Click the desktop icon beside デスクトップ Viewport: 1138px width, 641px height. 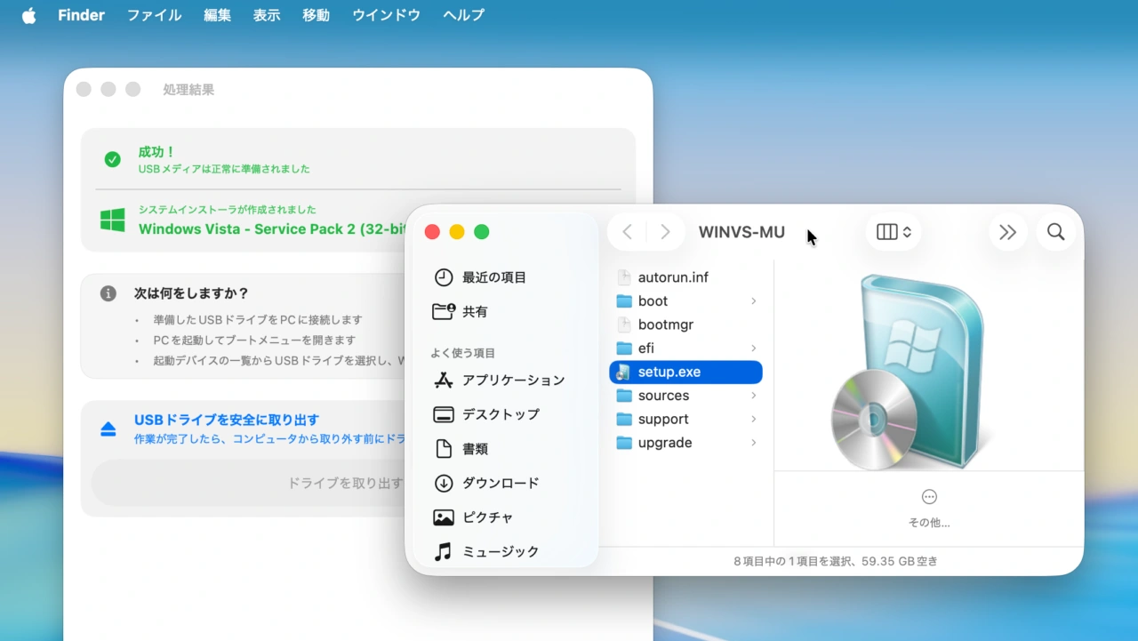coord(443,414)
